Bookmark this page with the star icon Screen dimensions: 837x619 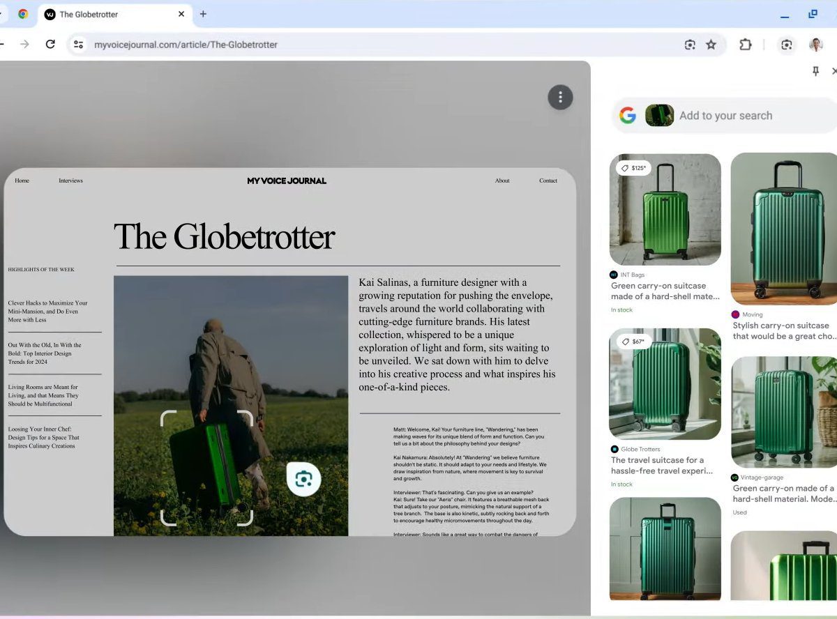(x=711, y=45)
